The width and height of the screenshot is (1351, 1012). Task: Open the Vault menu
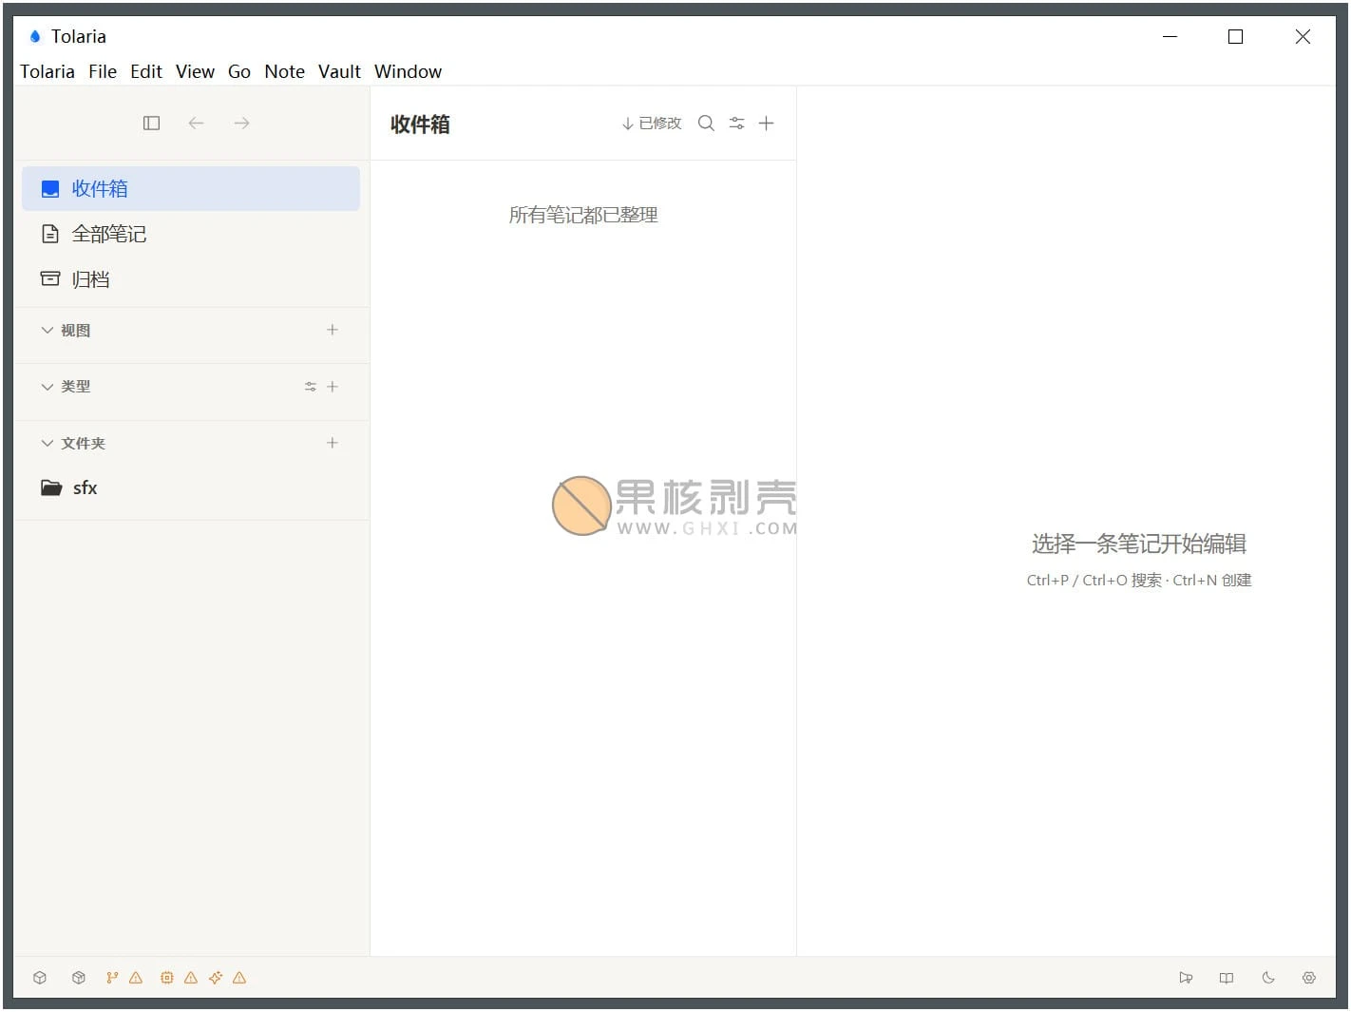pos(339,71)
